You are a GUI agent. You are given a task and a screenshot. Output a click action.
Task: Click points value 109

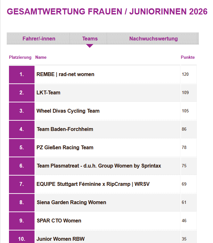[x=185, y=93]
